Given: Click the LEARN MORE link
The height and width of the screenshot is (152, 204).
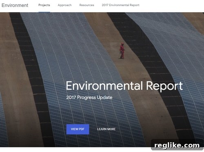Looking at the screenshot, I should 106,129.
